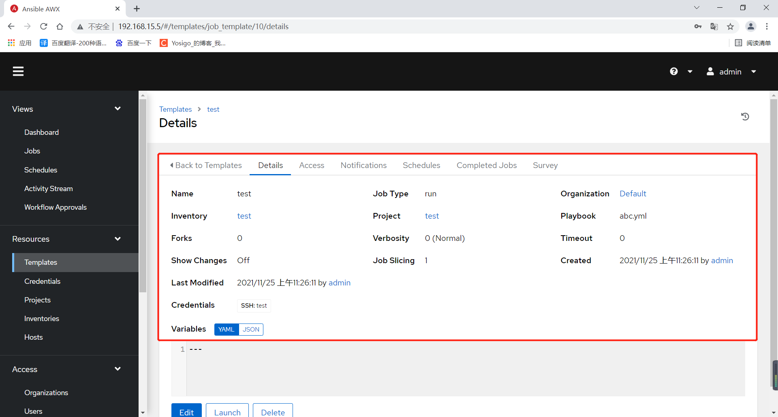
Task: Open Workflow Approvals in the sidebar
Action: coord(56,207)
